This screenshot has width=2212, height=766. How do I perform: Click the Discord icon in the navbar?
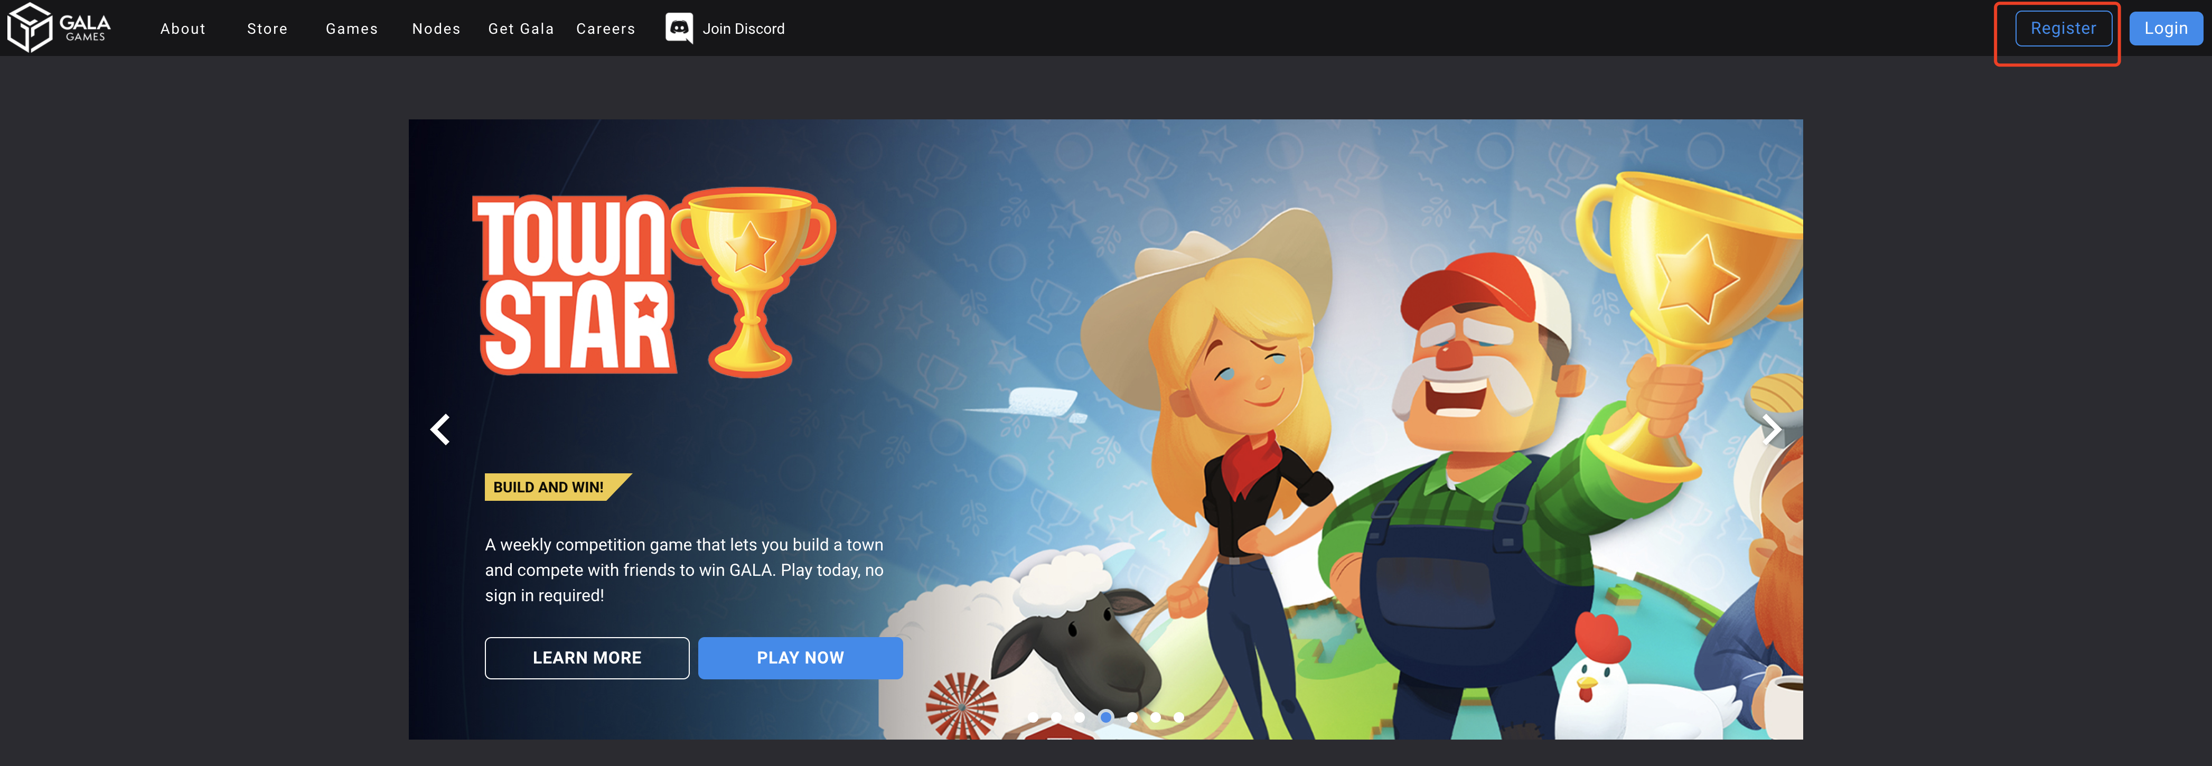(678, 29)
